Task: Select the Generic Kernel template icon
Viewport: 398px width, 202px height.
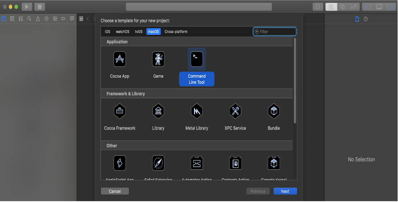Action: click(274, 163)
